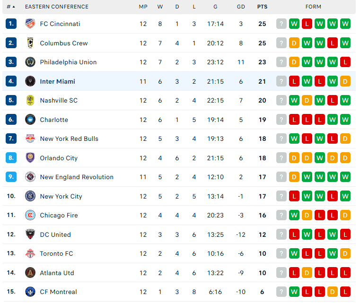
Task: Click the Nashville SC yellow logo
Action: (30, 100)
